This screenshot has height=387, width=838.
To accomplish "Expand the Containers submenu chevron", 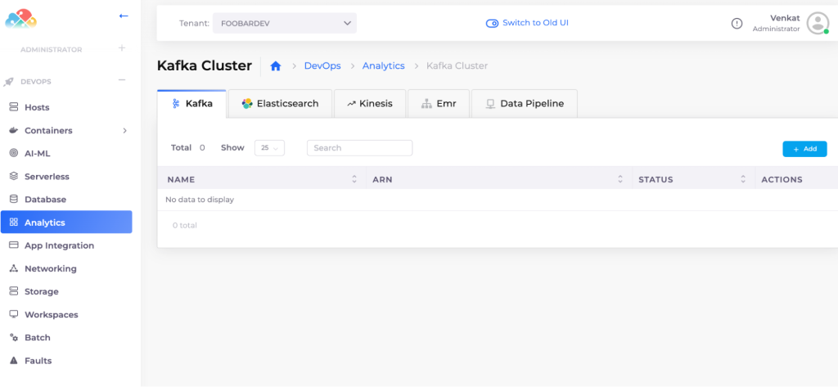I will [124, 130].
